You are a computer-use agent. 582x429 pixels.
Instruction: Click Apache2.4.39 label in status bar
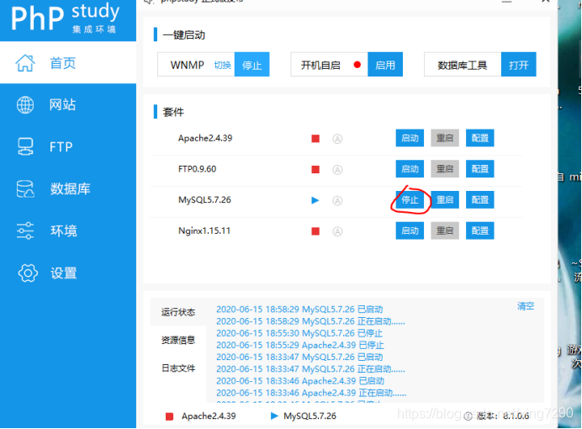tap(209, 416)
